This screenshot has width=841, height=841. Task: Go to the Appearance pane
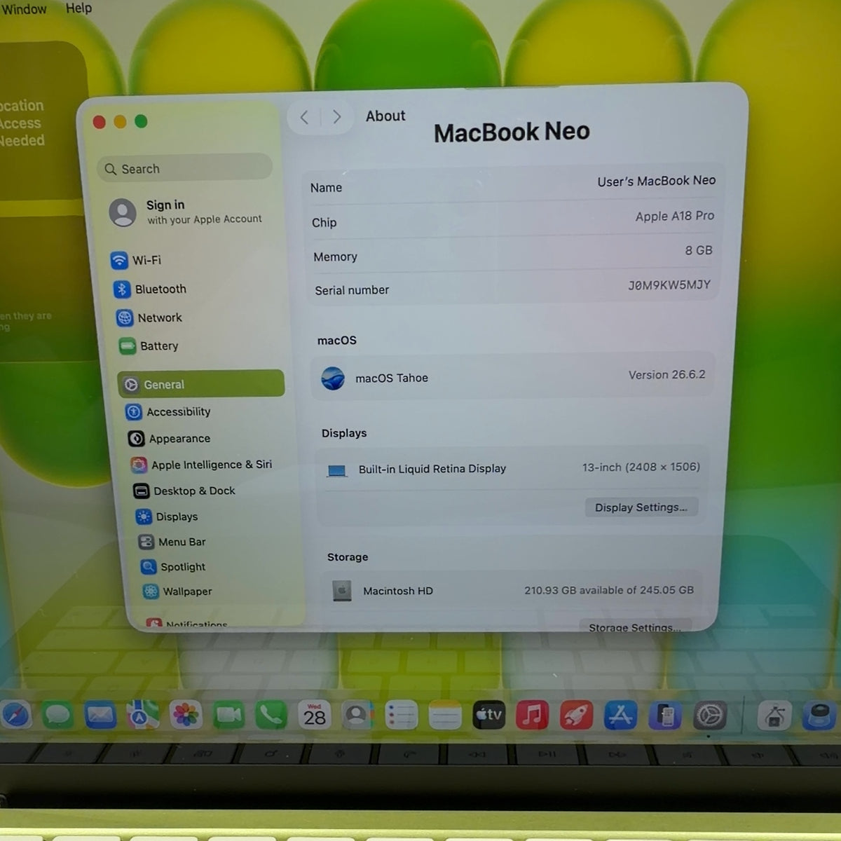point(169,438)
